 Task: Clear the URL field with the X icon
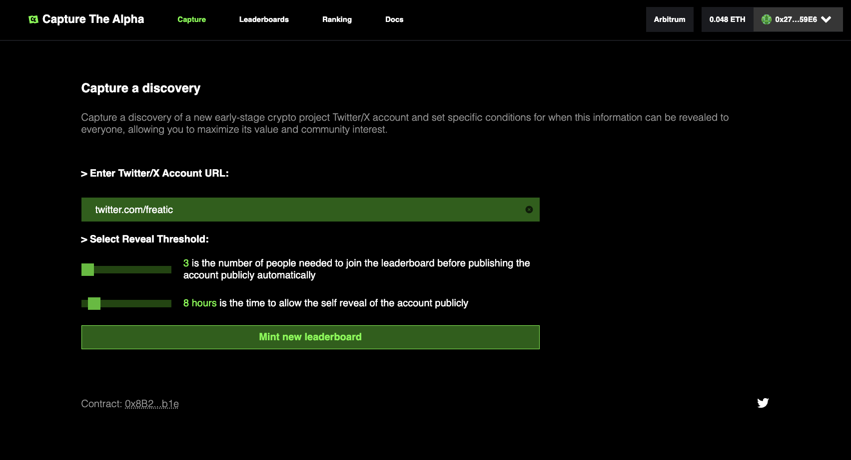pos(529,210)
